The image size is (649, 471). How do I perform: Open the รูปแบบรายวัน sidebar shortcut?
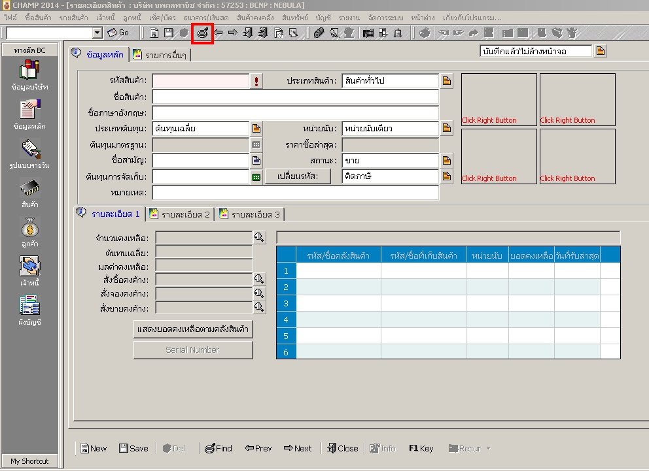(30, 154)
